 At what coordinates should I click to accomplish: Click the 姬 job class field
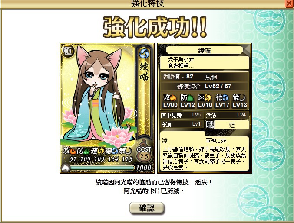pyautogui.click(x=232, y=125)
